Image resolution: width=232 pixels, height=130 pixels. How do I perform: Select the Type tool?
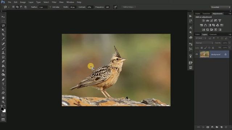tap(3, 84)
